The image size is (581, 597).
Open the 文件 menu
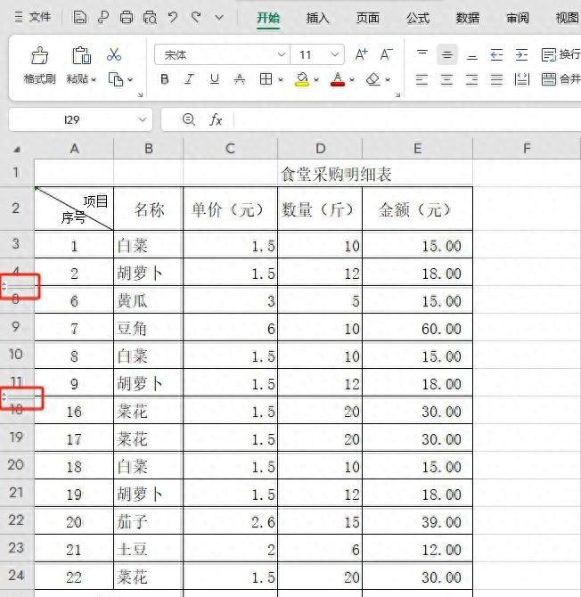33,17
